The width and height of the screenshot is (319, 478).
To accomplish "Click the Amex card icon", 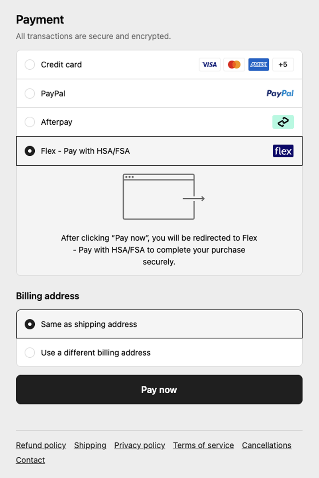I will coord(258,65).
